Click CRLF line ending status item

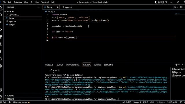[x=152, y=102]
